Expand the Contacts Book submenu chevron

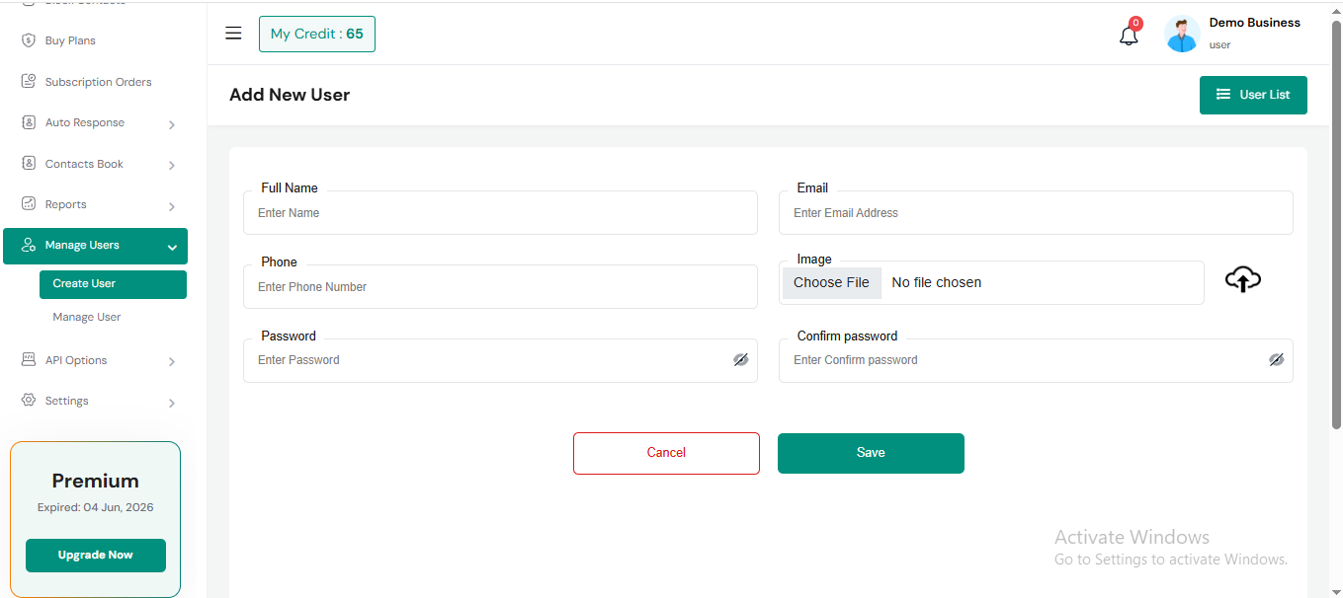[172, 166]
